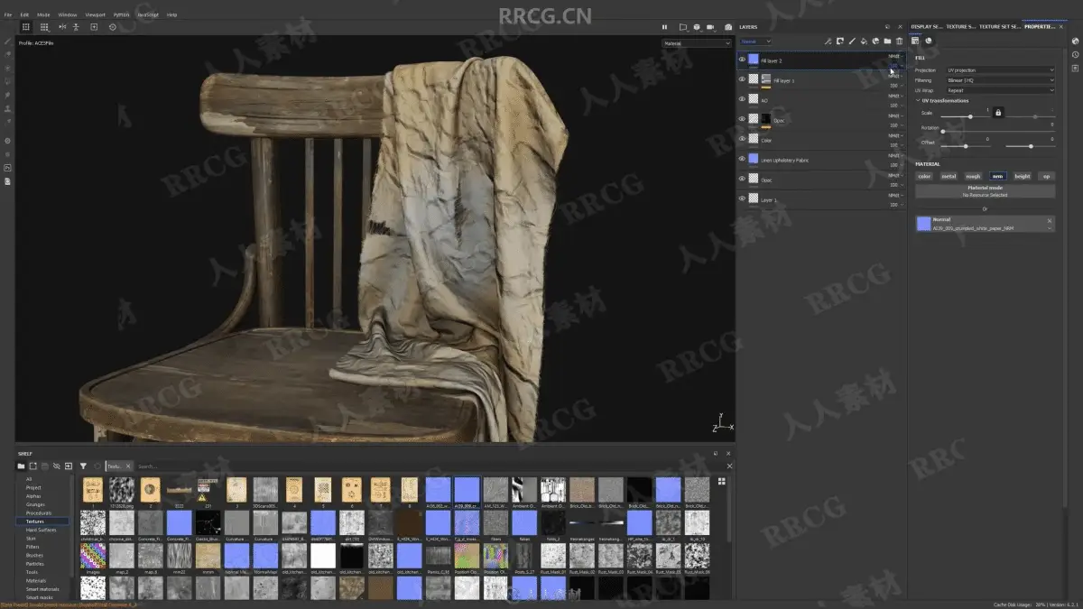Viewport: 1083px width, 609px height.
Task: Open the Window menu
Action: point(68,14)
